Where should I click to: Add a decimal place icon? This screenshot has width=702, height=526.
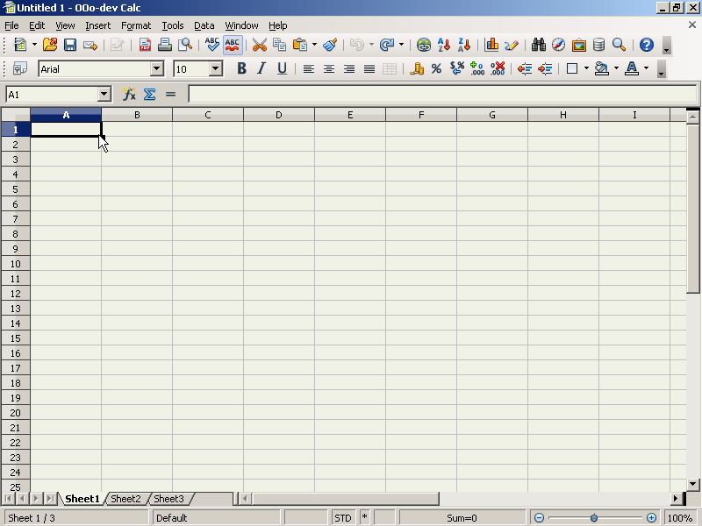477,69
